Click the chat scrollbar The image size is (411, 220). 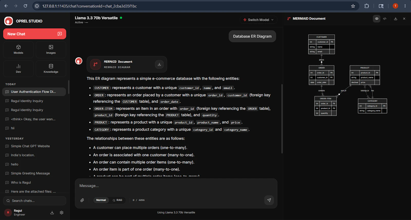point(282,119)
